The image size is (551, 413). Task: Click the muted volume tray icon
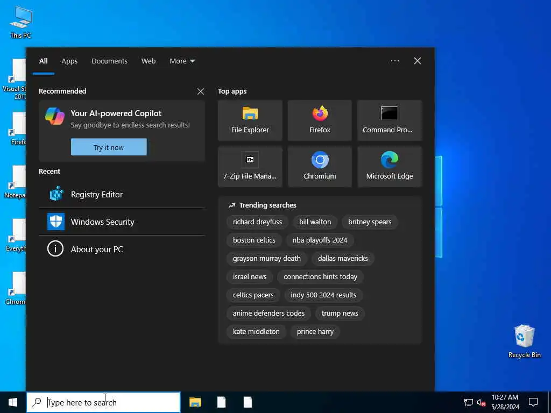(482, 402)
